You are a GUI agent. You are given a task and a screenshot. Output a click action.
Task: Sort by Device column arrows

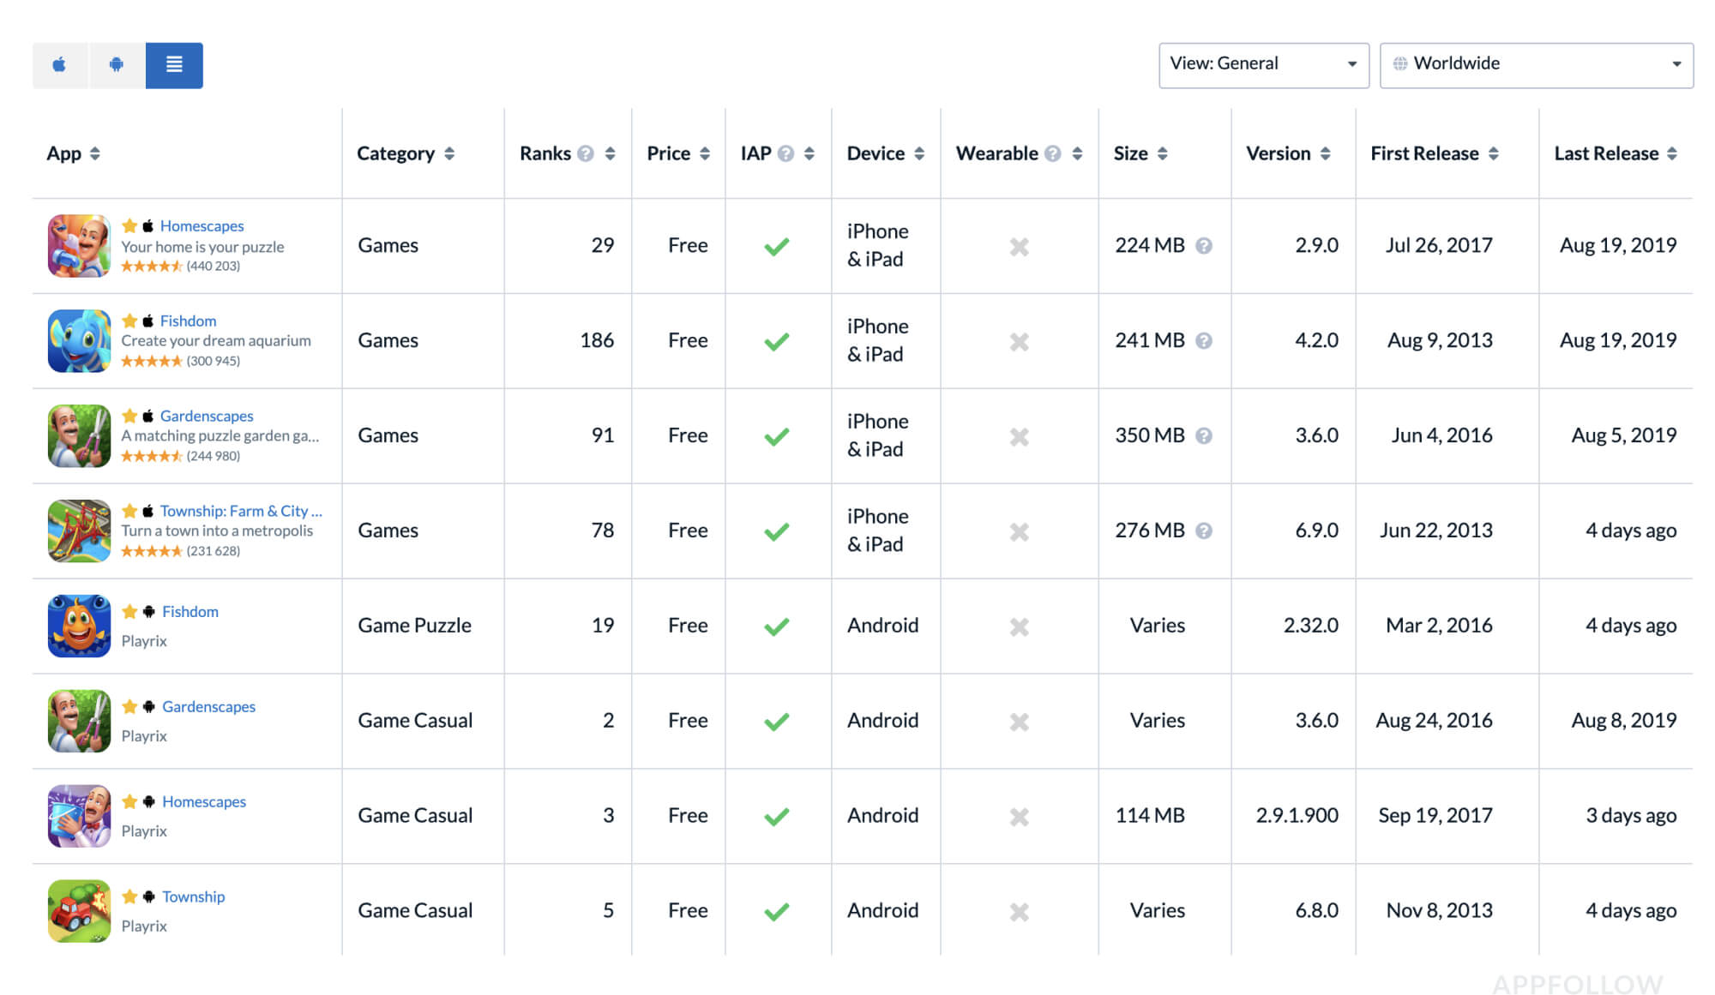coord(919,153)
